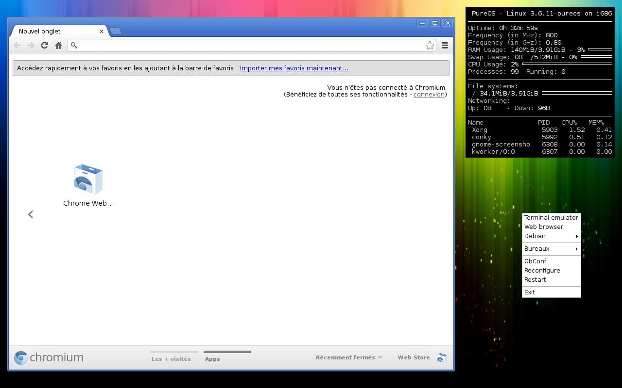Click the Web Store icon in footer
This screenshot has height=388, width=622.
[x=442, y=358]
